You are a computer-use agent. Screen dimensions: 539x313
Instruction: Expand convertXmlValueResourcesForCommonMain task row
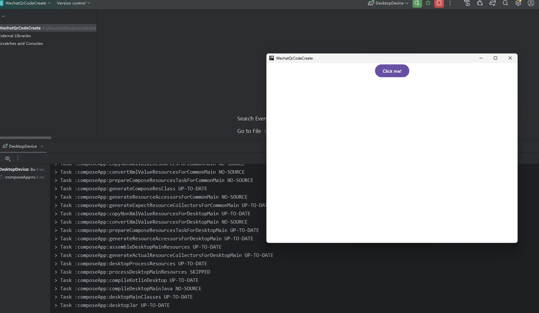[56, 172]
